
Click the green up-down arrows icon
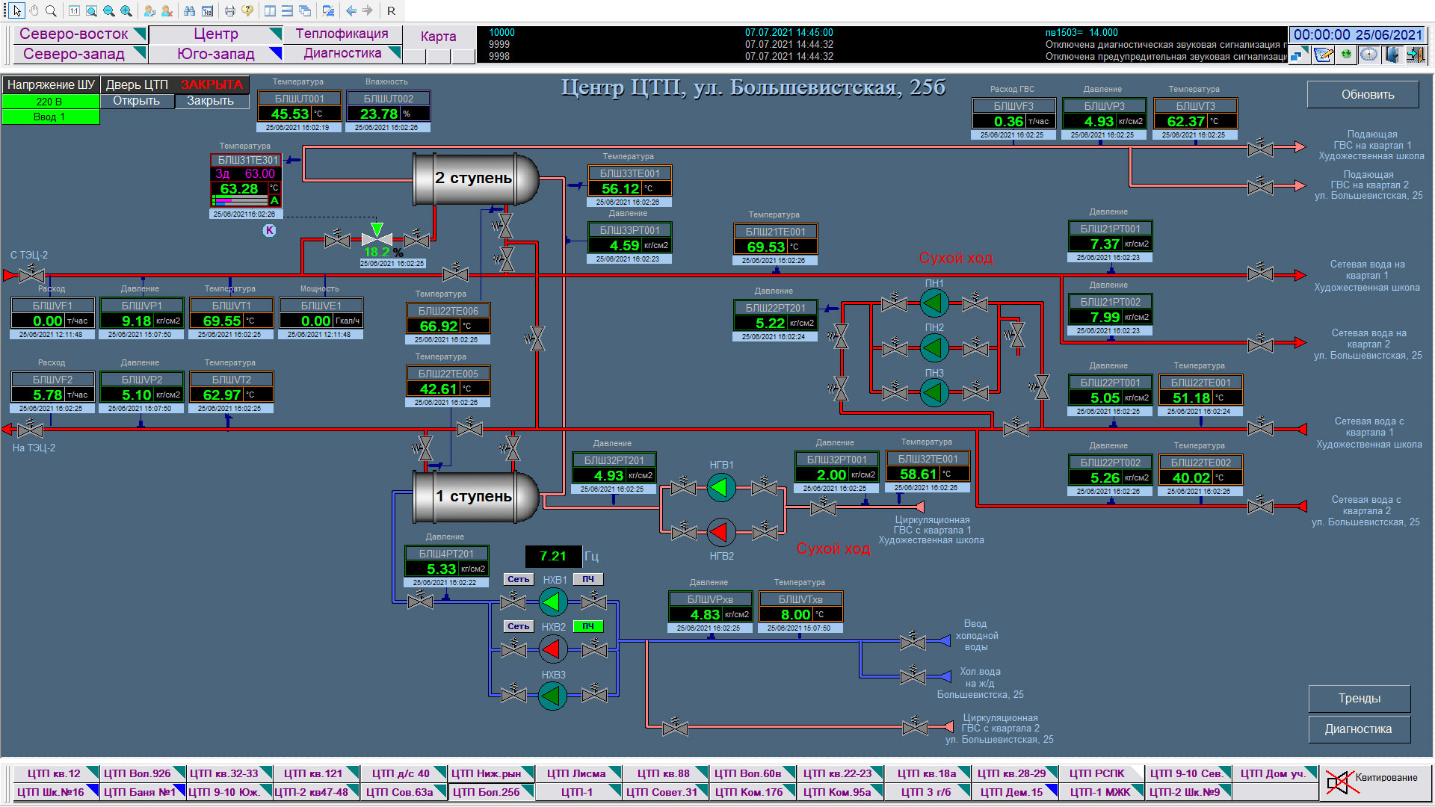(1346, 54)
